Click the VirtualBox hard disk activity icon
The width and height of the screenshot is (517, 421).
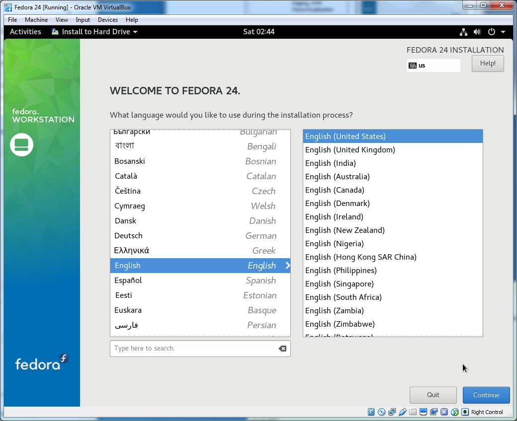coord(371,412)
